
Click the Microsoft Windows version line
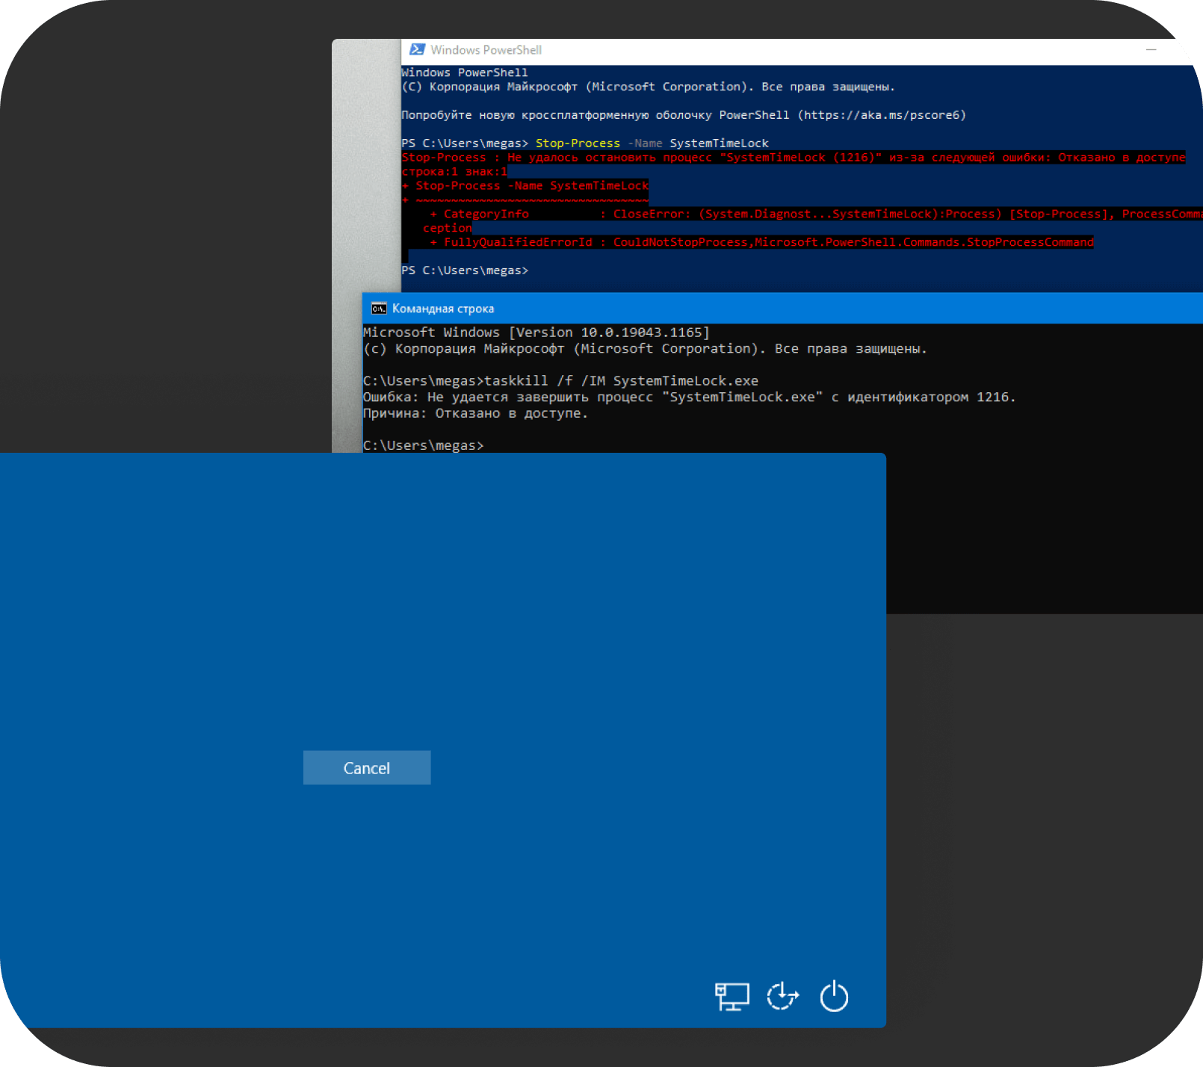coord(536,332)
